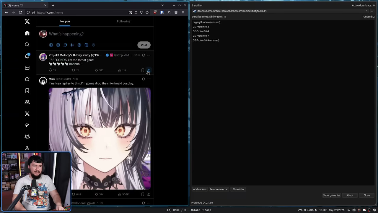The image size is (378, 213).
Task: Open Show game list in ProtonUp-Qt
Action: pyautogui.click(x=331, y=195)
